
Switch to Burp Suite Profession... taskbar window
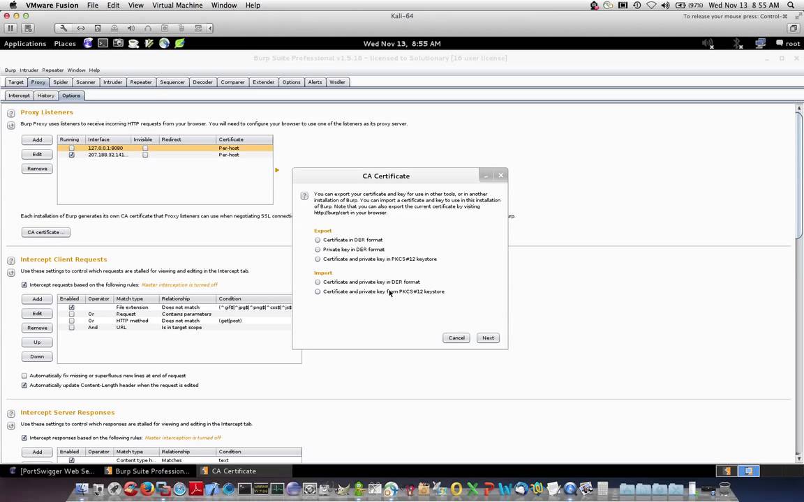(147, 471)
